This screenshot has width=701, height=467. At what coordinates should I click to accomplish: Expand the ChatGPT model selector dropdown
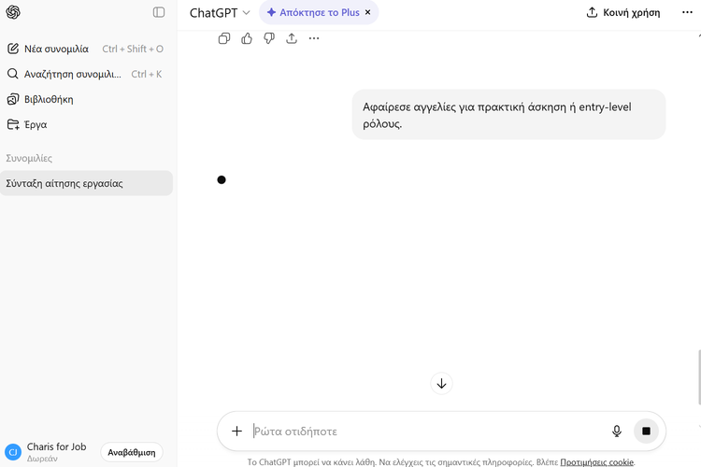pos(220,13)
